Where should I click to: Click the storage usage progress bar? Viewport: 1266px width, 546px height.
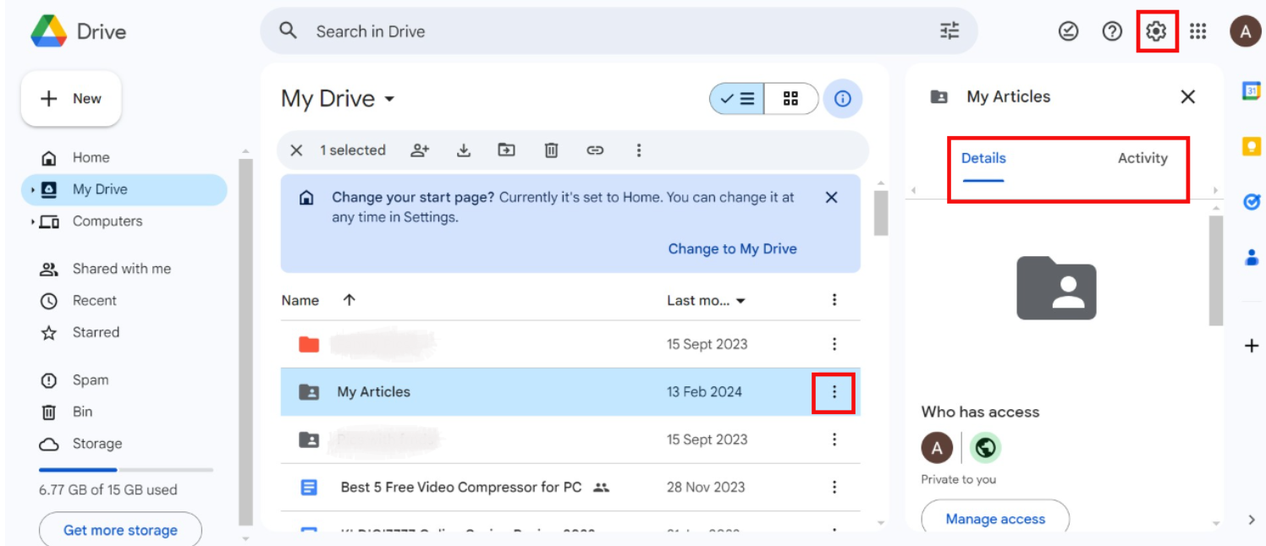pyautogui.click(x=126, y=470)
